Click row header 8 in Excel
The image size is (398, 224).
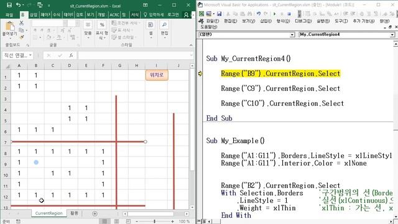pos(6,152)
